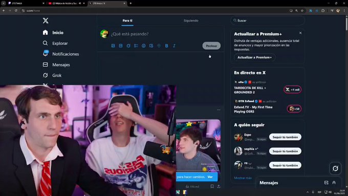Open Explorar from the sidebar
The image size is (348, 196).
pyautogui.click(x=55, y=43)
